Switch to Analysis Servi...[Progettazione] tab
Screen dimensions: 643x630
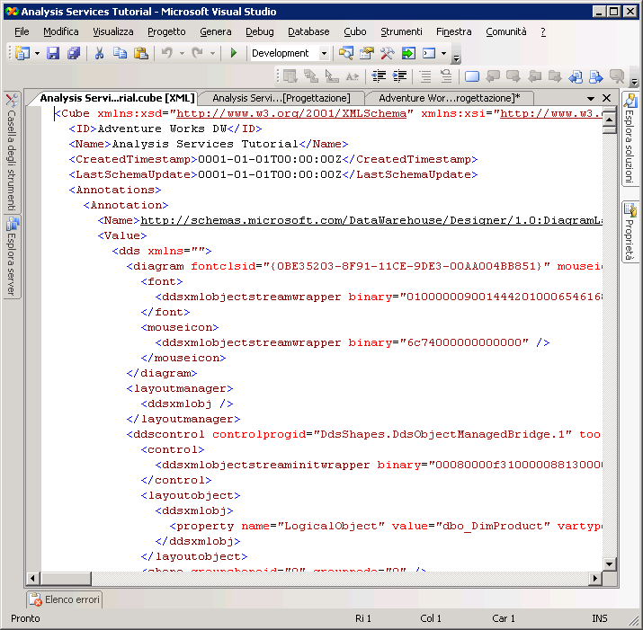[281, 98]
